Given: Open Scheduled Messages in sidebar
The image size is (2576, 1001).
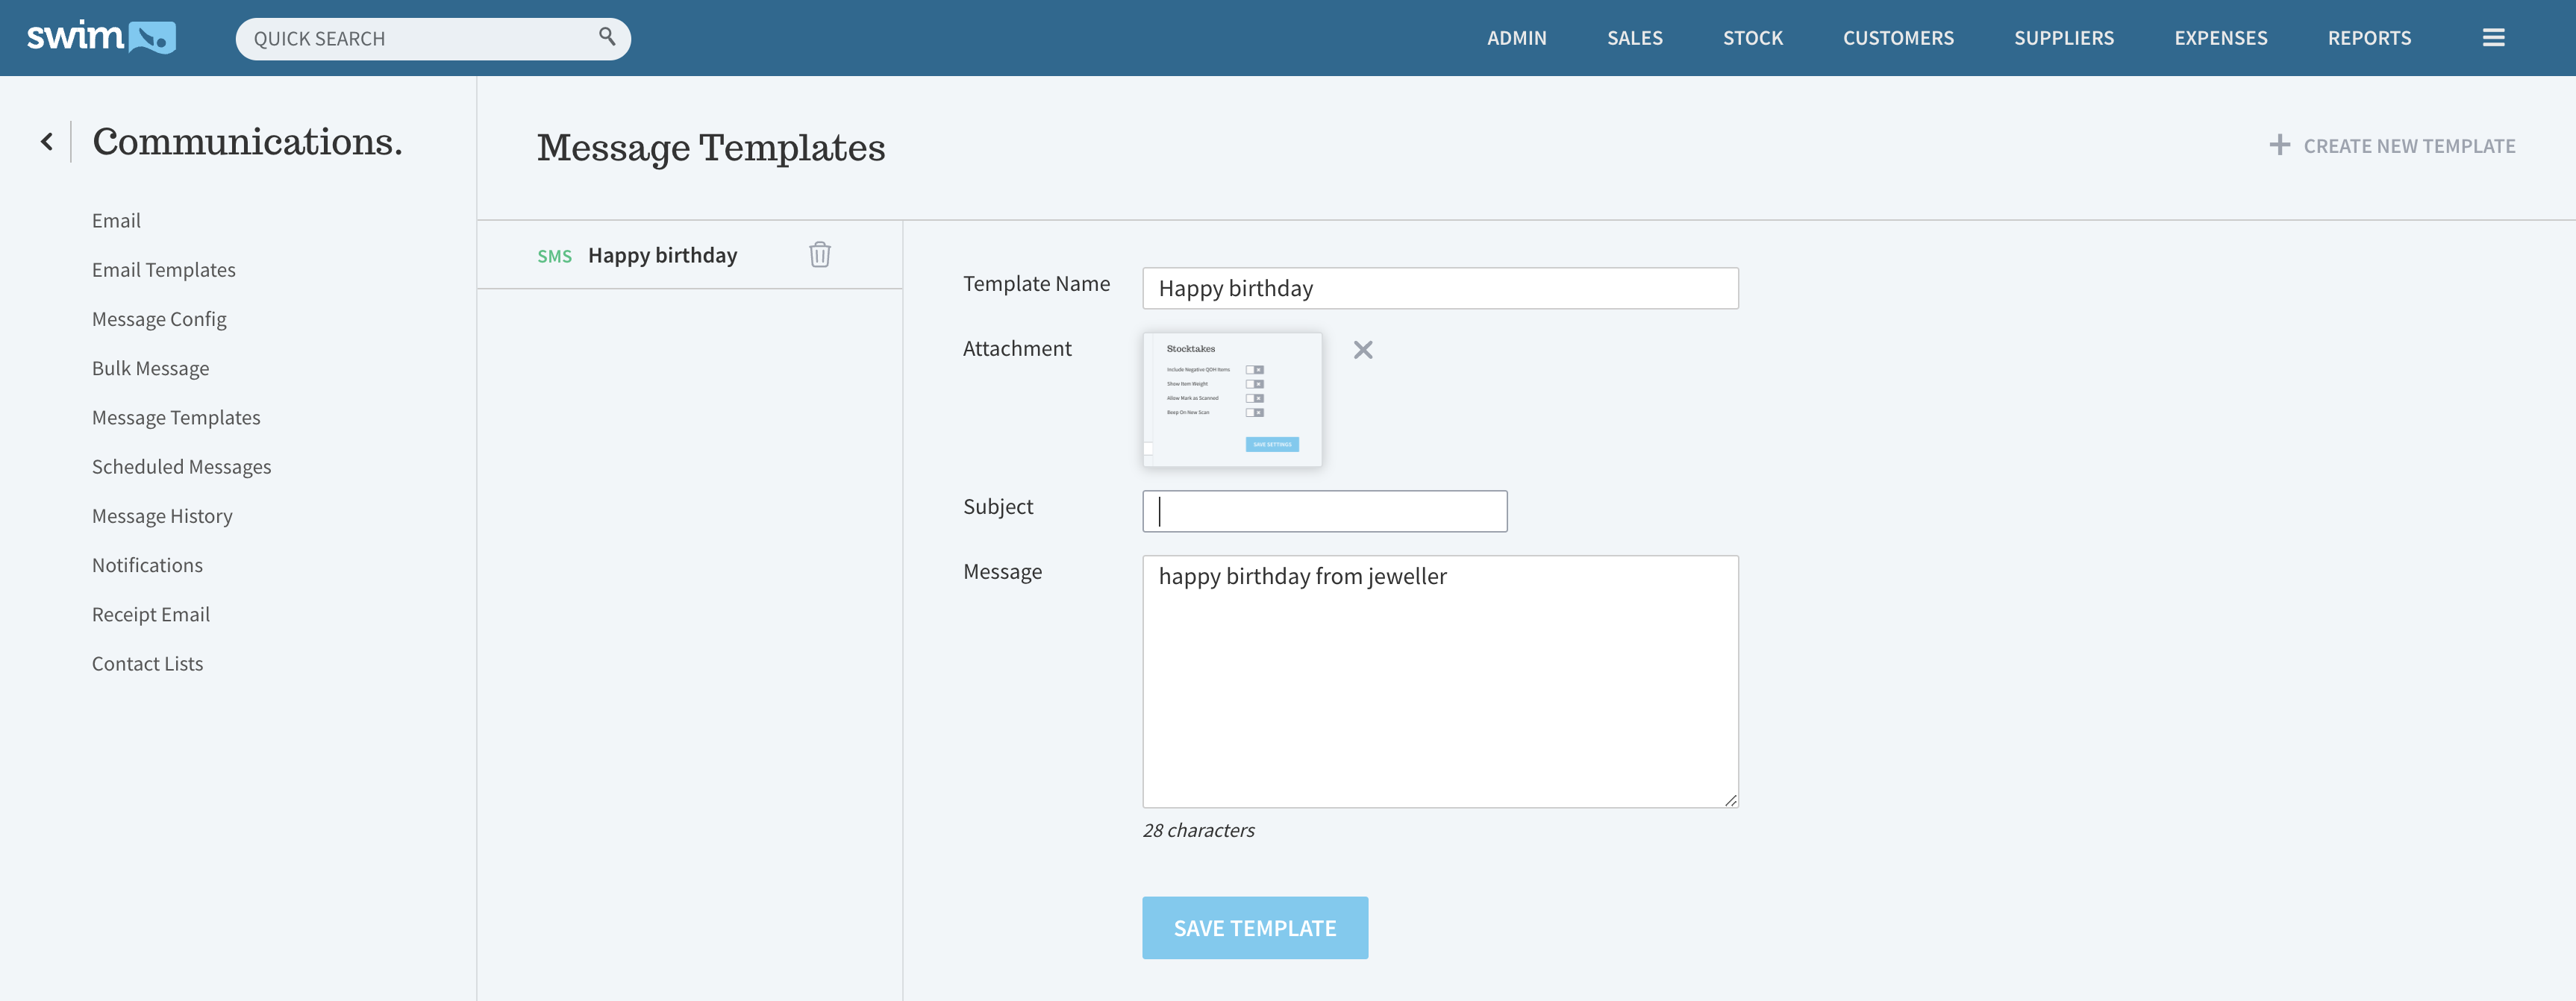Looking at the screenshot, I should 181,467.
